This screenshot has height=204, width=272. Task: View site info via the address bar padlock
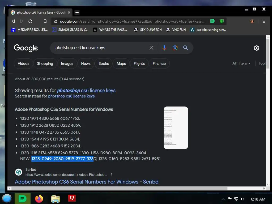[x=56, y=21]
